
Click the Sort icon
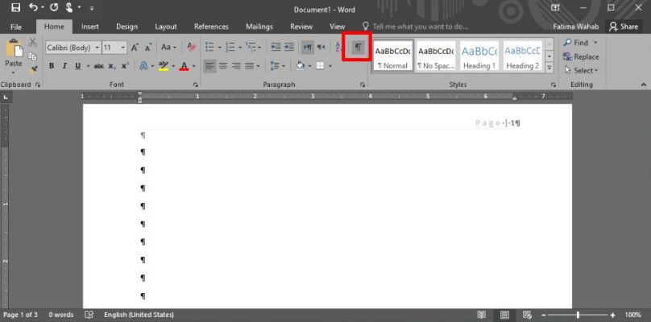tap(338, 47)
